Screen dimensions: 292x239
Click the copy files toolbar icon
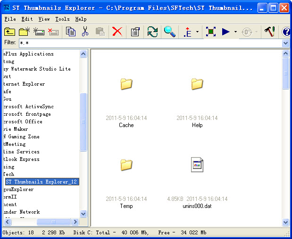tap(71, 32)
